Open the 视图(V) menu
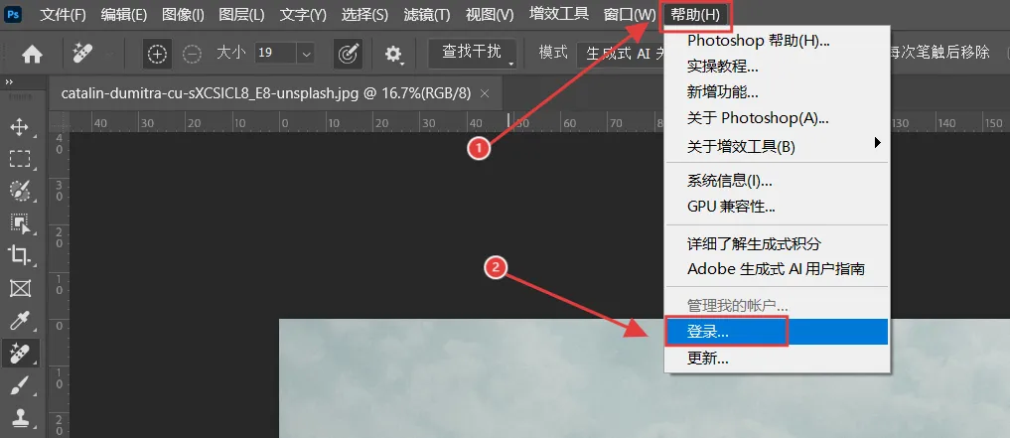 490,14
